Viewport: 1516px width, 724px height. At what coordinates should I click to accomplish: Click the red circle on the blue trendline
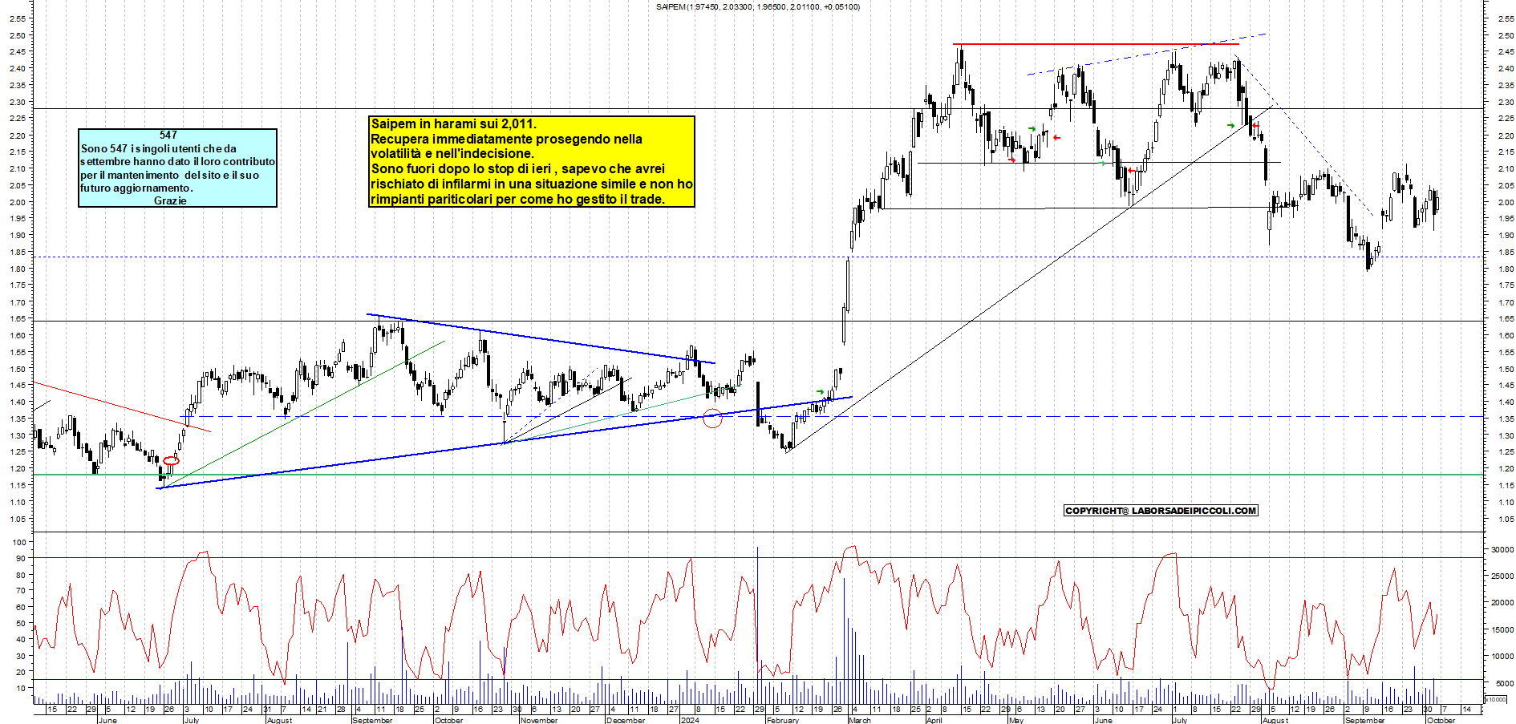click(x=712, y=417)
